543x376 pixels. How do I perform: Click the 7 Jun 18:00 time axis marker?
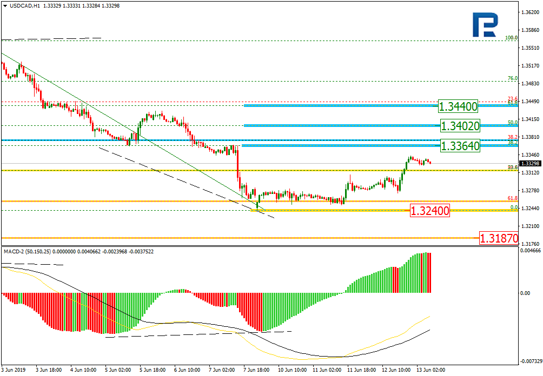[x=256, y=370]
